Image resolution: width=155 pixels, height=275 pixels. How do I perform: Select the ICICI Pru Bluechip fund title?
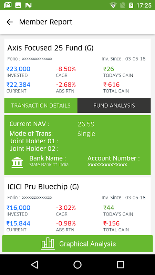tap(43, 187)
